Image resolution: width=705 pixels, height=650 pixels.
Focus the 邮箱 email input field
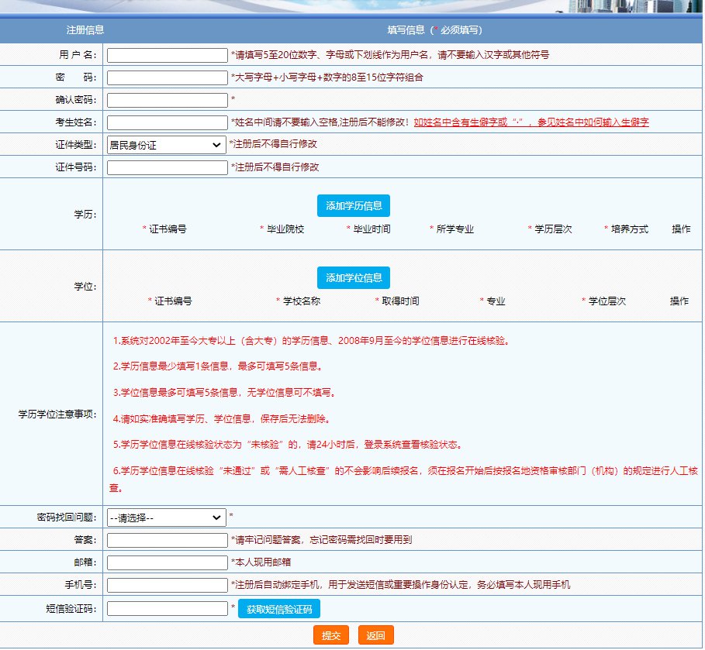tap(167, 562)
